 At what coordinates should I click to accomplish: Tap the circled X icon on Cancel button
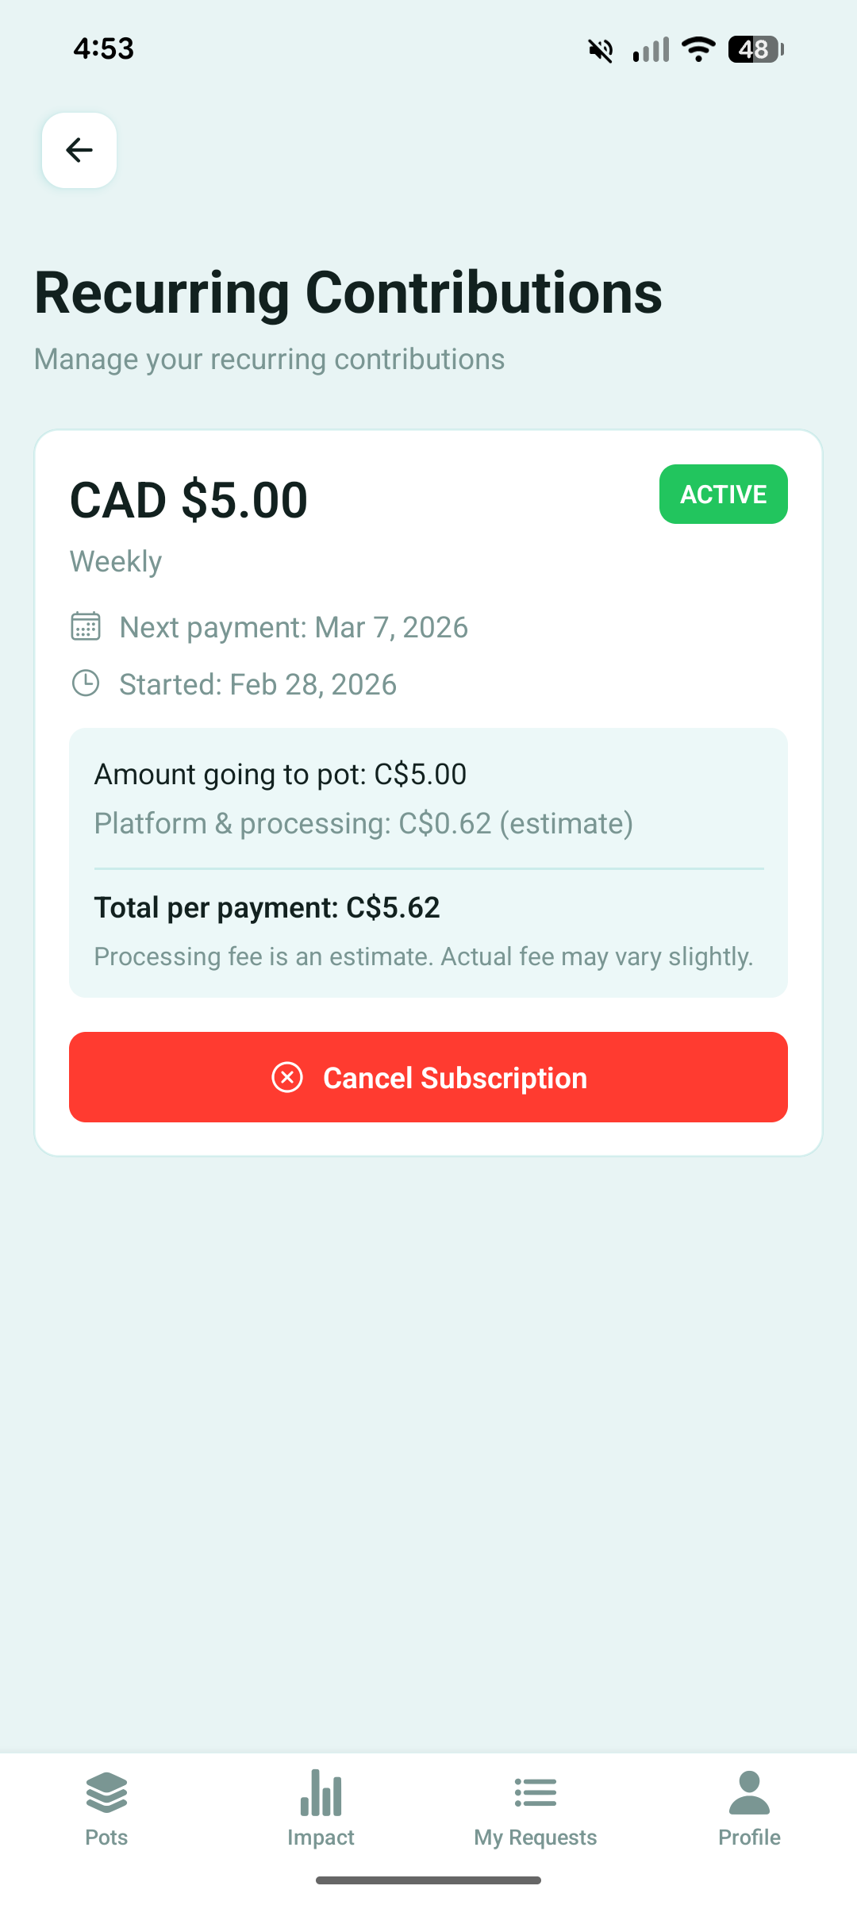(x=287, y=1077)
